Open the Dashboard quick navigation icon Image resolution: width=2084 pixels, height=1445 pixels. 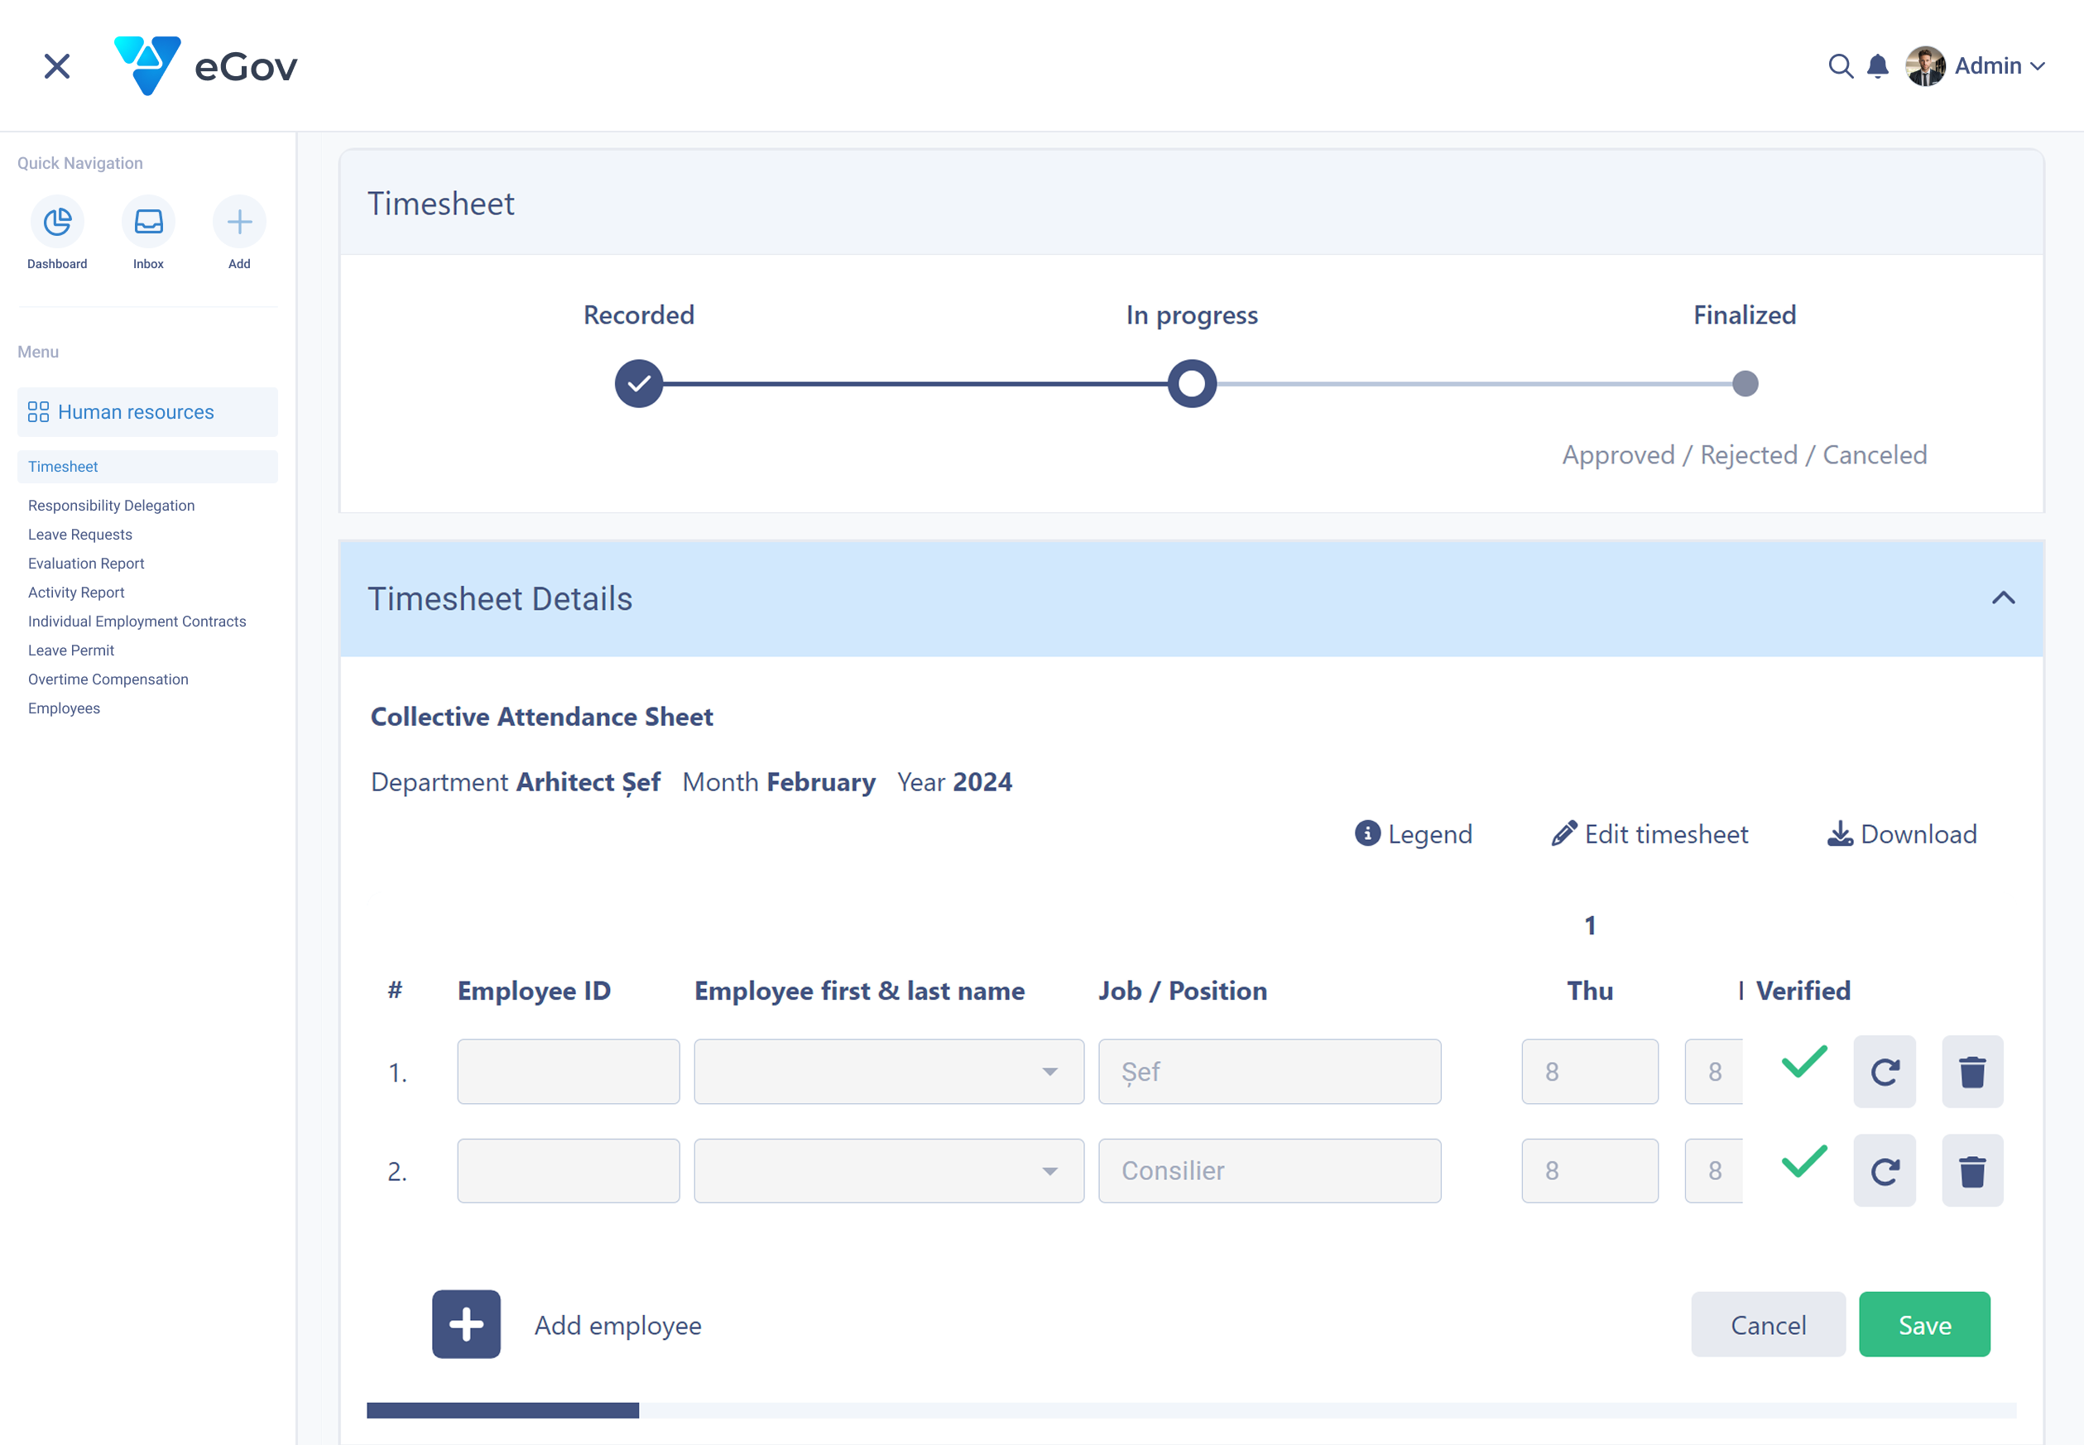click(x=57, y=222)
